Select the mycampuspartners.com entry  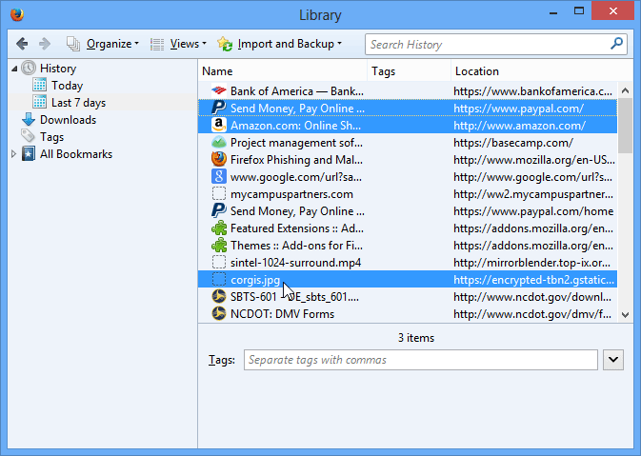point(408,193)
